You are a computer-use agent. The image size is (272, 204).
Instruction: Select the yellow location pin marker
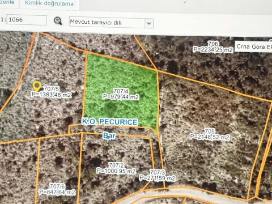click(x=37, y=86)
